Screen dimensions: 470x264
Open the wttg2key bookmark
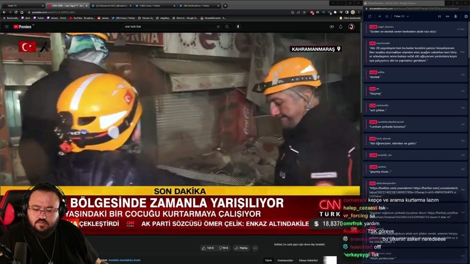[163, 18]
